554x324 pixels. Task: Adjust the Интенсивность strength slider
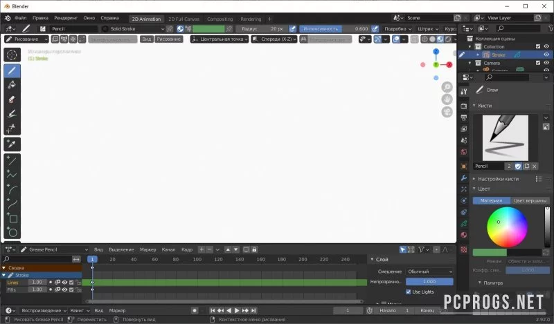[x=334, y=29]
